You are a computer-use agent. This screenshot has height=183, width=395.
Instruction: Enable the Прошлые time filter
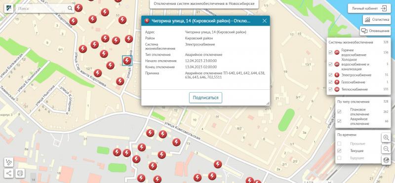click(x=339, y=144)
